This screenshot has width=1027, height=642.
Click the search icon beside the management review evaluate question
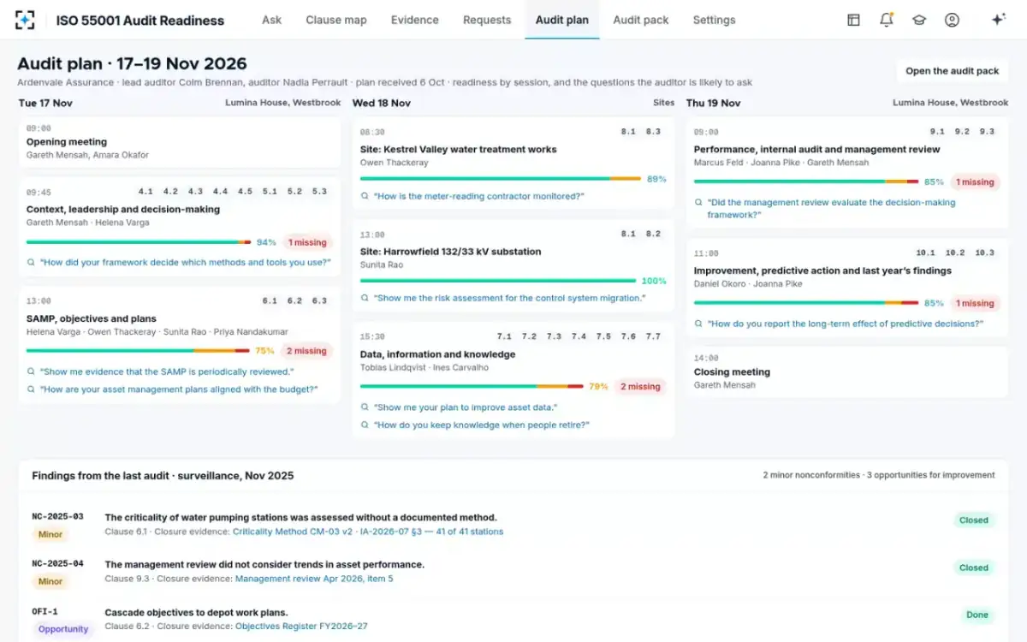[x=699, y=203]
